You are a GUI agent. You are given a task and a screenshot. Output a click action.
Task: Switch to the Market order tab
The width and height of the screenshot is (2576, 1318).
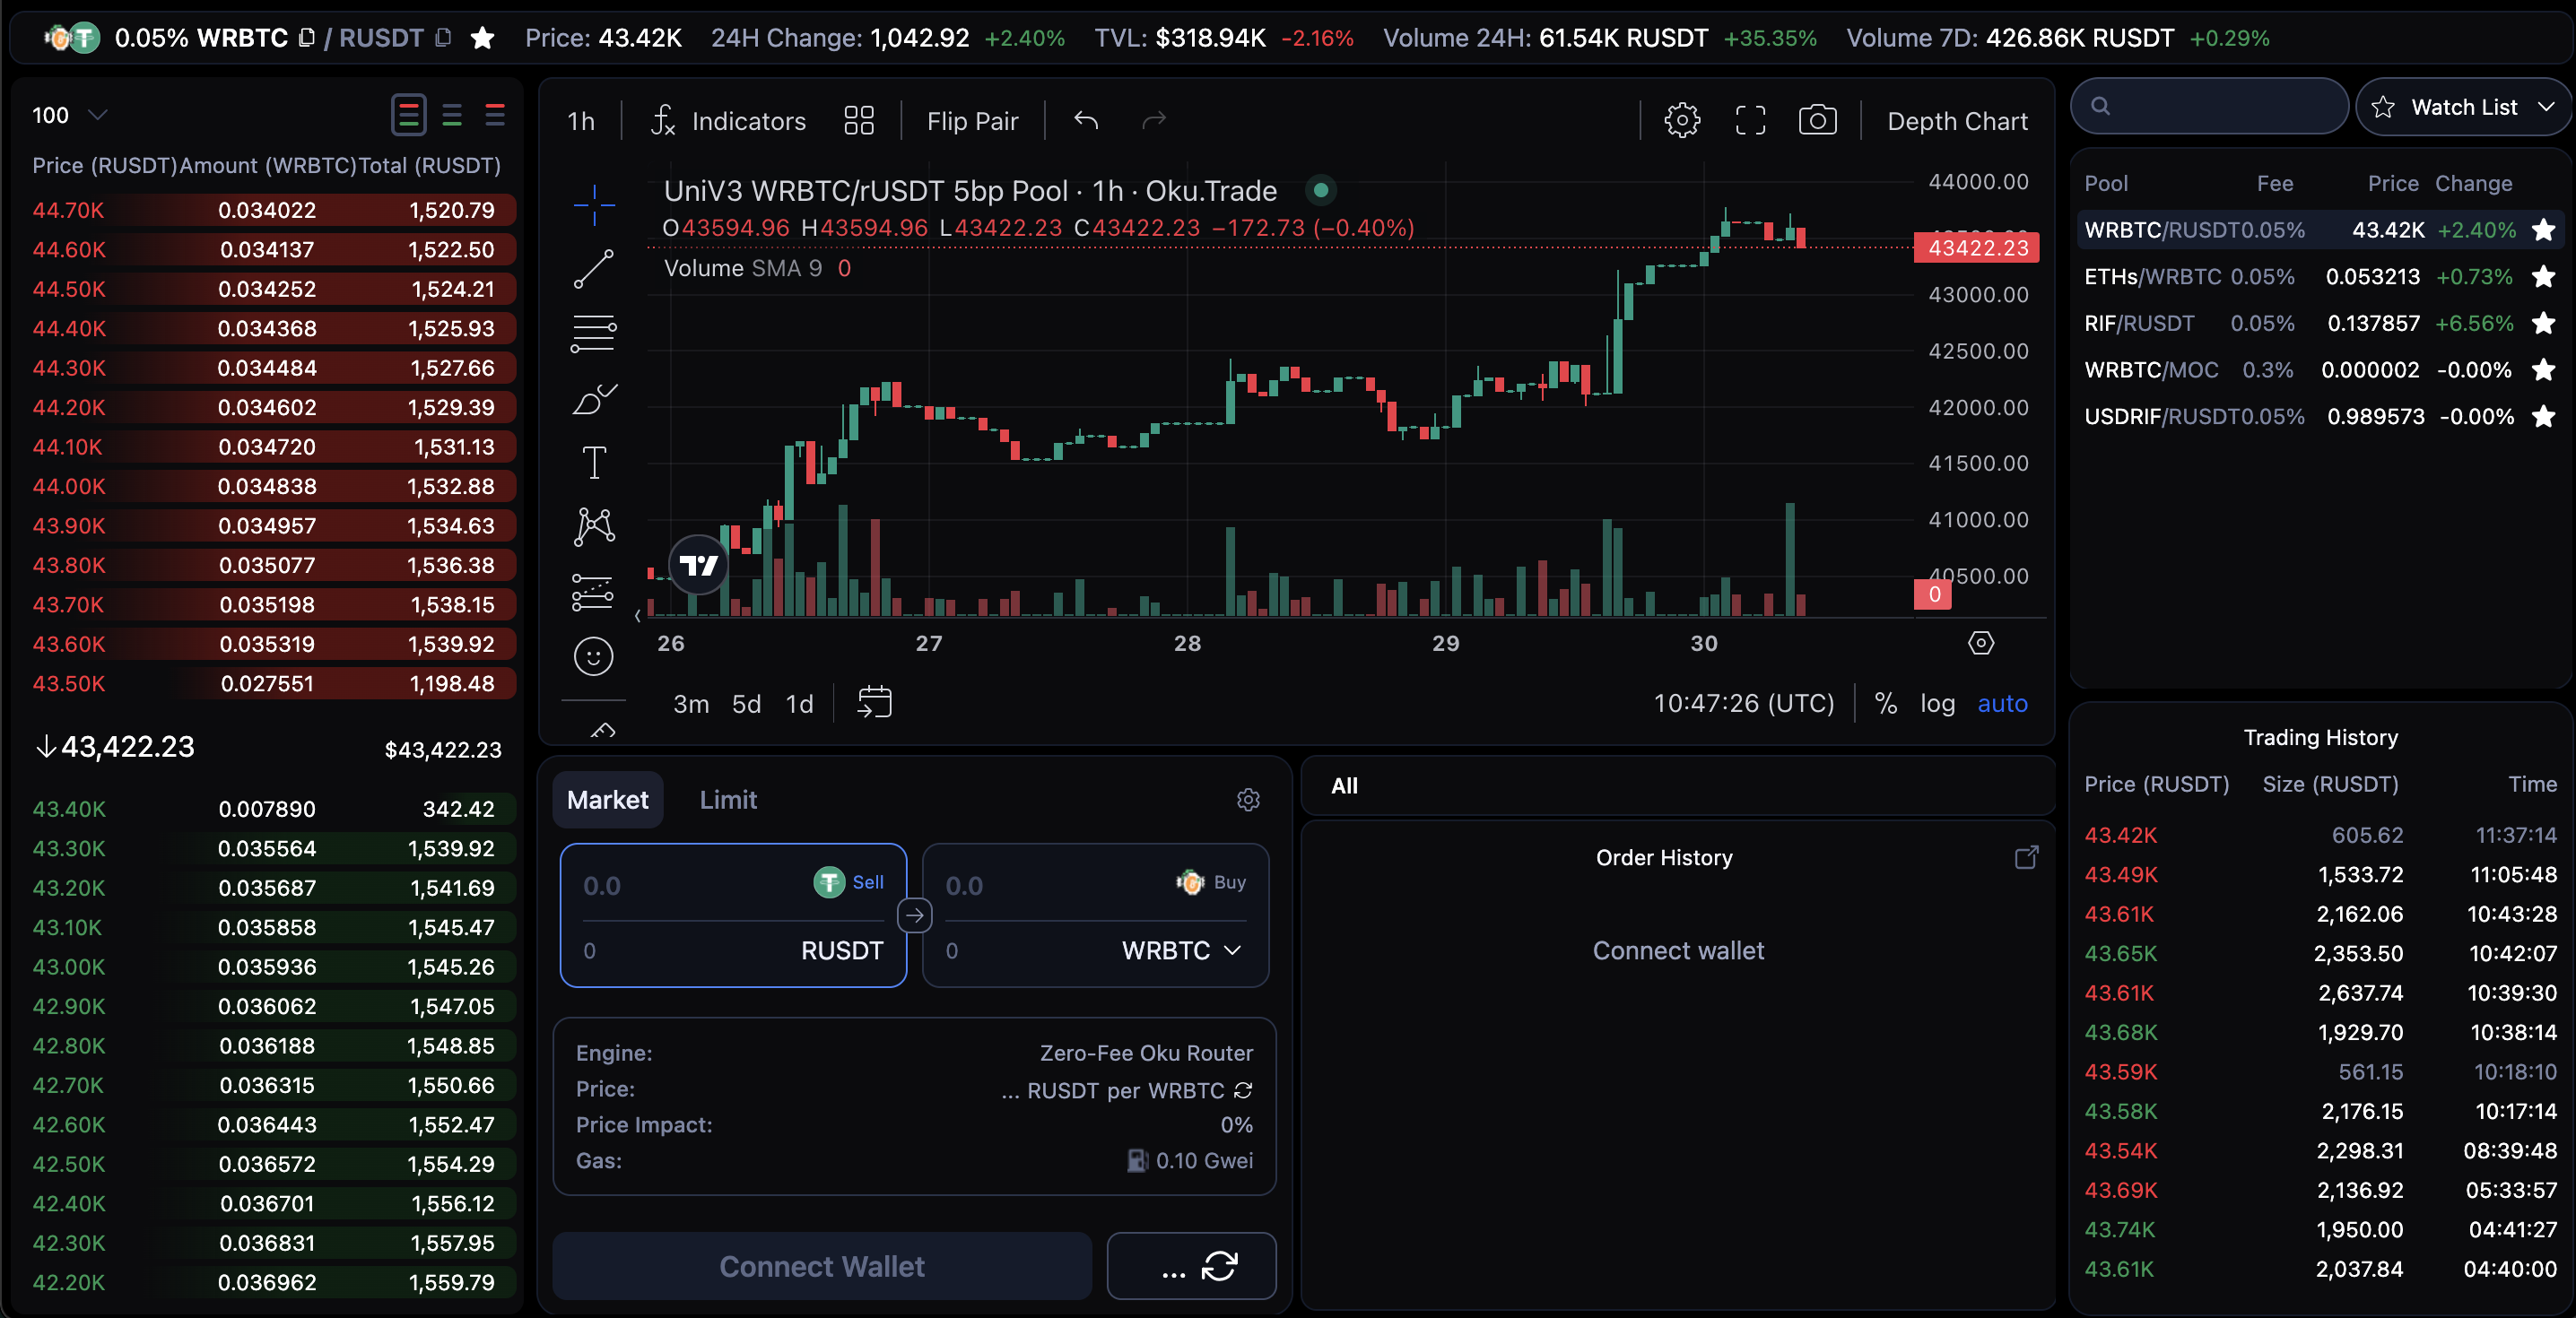pyautogui.click(x=607, y=799)
